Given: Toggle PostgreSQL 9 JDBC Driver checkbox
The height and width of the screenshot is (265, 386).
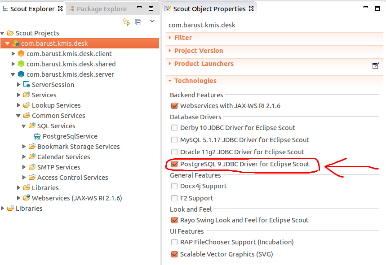Looking at the screenshot, I should 174,164.
